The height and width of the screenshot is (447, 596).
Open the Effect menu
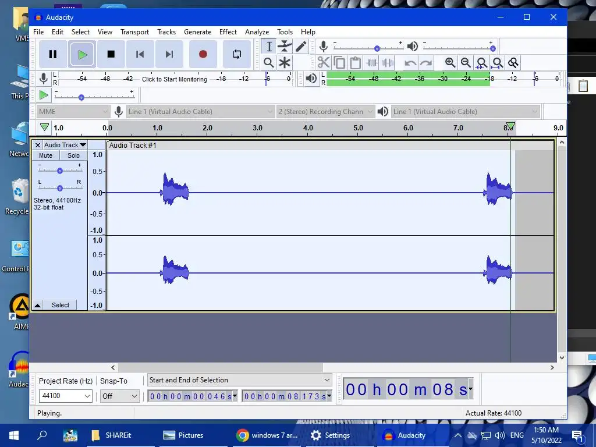tap(228, 32)
